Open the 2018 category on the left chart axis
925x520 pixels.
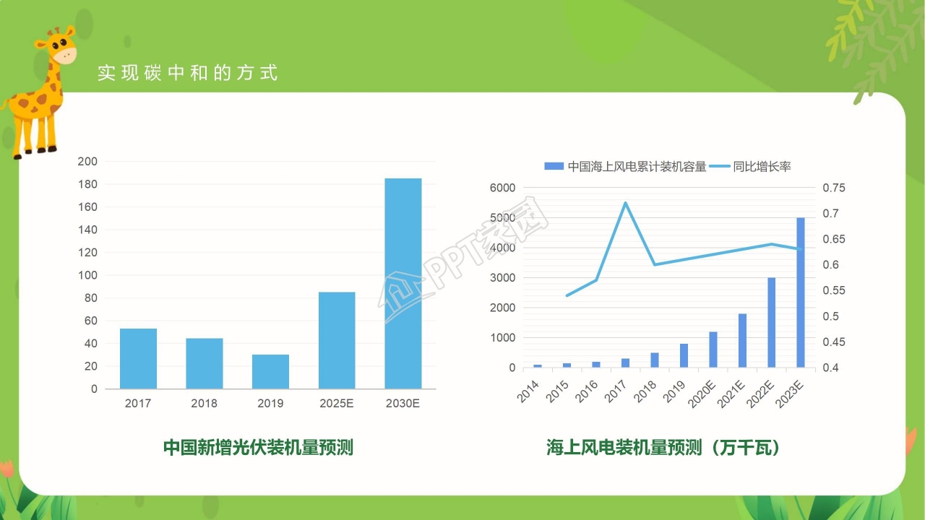coord(205,403)
